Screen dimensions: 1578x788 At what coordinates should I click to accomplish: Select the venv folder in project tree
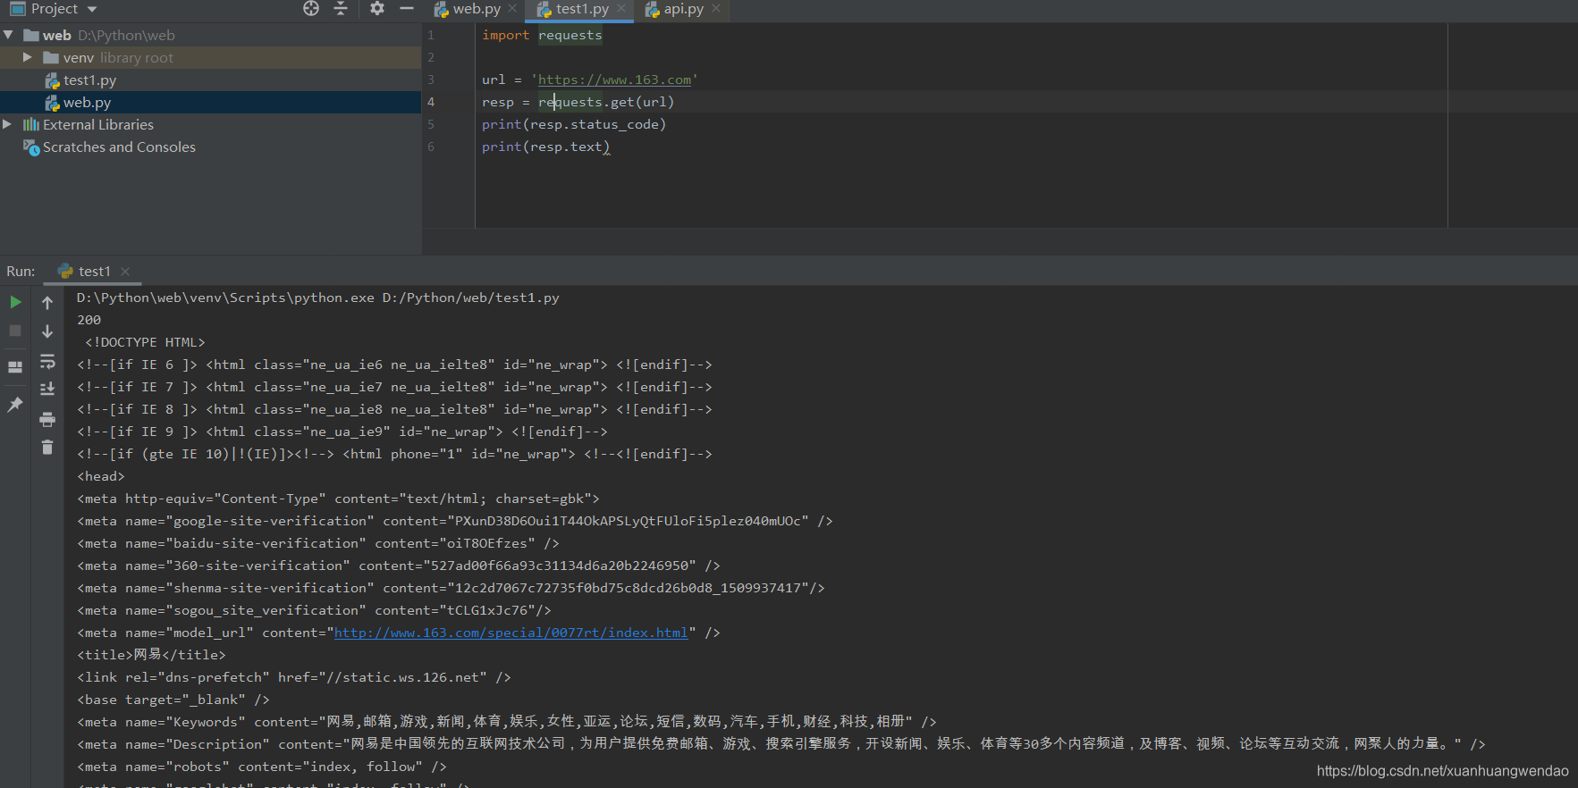[x=79, y=58]
